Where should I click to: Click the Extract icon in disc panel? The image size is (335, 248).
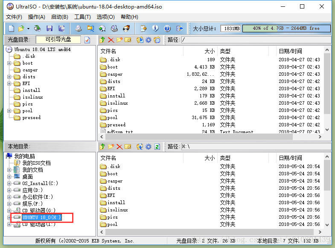(140, 40)
